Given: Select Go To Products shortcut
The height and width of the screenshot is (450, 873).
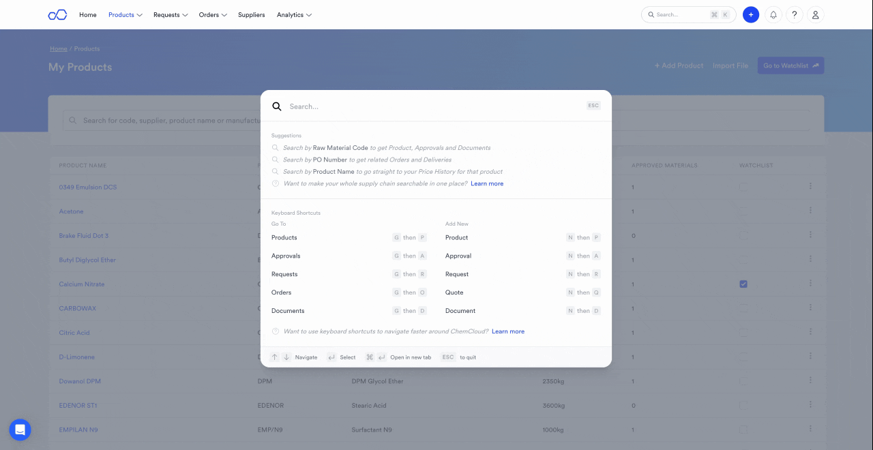Looking at the screenshot, I should pos(349,237).
